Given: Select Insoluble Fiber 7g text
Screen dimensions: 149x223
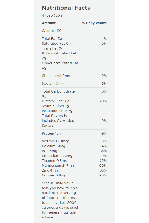Looking at the screenshot, I should point(57,111).
